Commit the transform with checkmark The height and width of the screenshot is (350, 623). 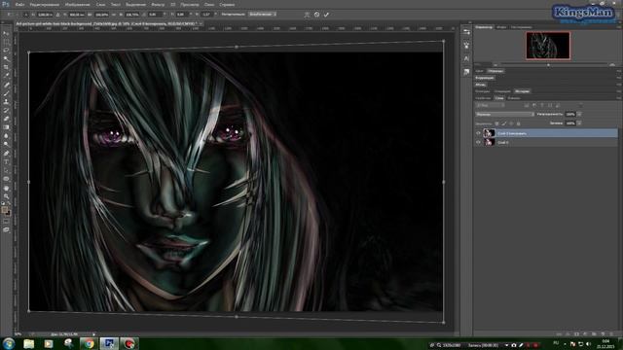pos(326,15)
